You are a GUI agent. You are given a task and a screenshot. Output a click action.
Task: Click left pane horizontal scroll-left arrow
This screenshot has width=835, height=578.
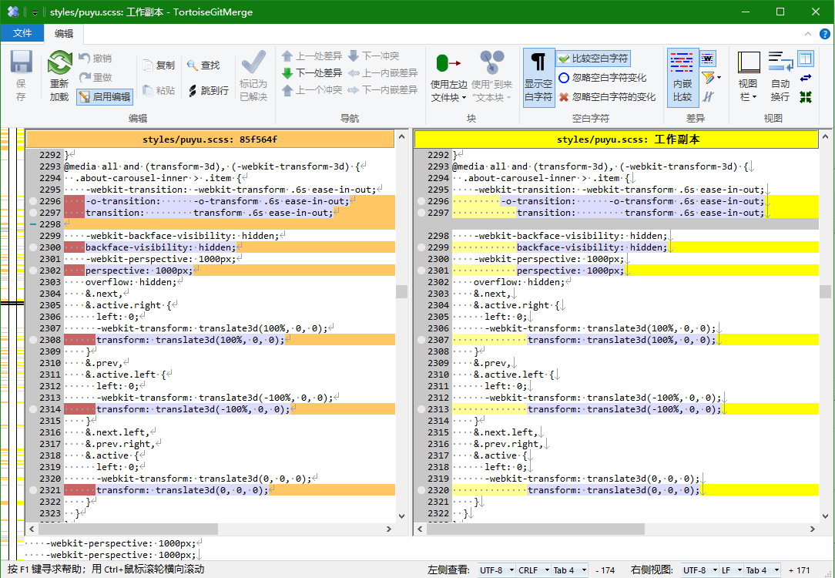pos(32,529)
